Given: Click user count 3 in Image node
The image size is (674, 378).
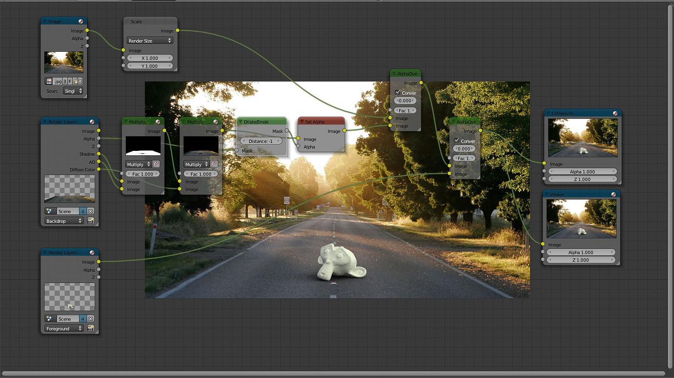Looking at the screenshot, I should (x=64, y=81).
